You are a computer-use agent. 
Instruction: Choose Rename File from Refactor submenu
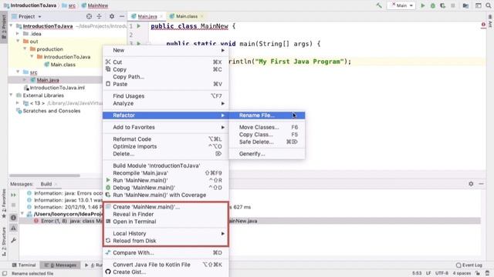pyautogui.click(x=267, y=115)
